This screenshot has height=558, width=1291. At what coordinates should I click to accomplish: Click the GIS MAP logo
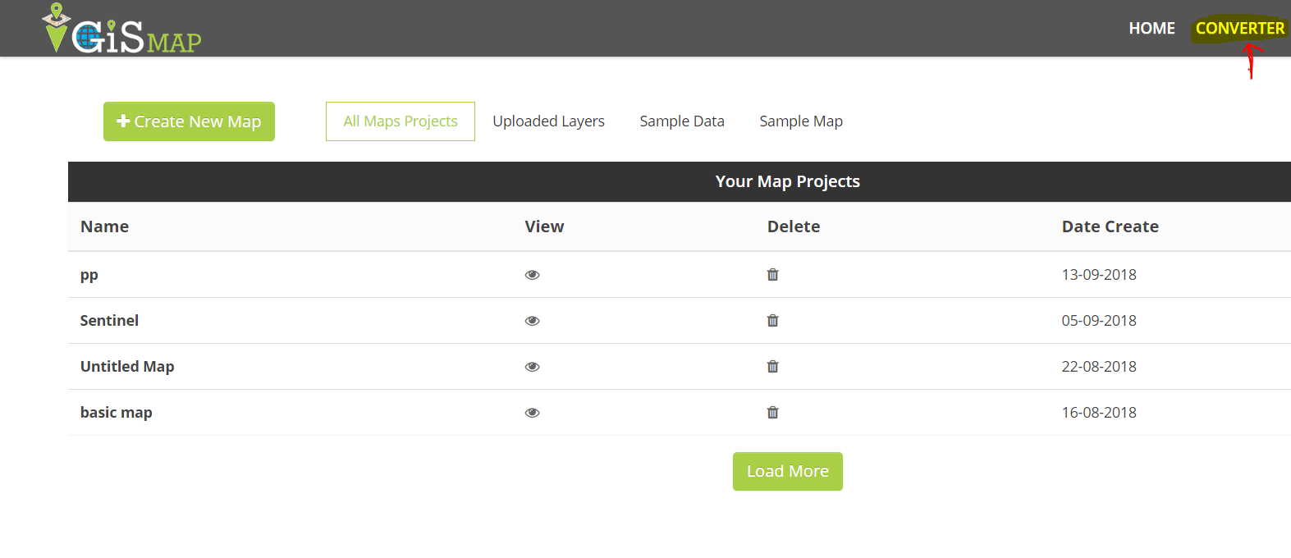pos(121,30)
